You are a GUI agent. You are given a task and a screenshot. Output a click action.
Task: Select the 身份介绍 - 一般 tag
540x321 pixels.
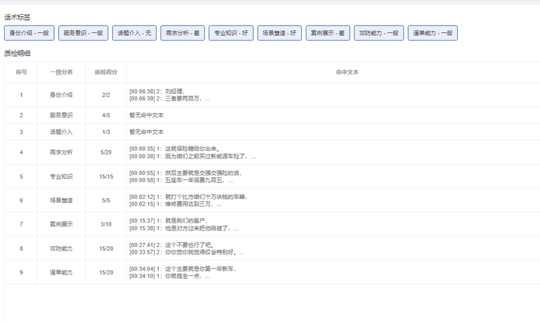click(29, 33)
